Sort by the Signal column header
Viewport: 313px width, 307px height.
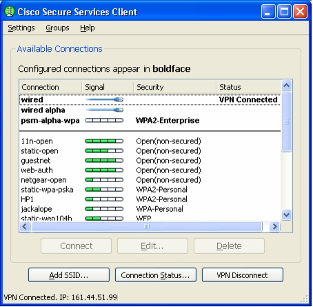pyautogui.click(x=108, y=87)
